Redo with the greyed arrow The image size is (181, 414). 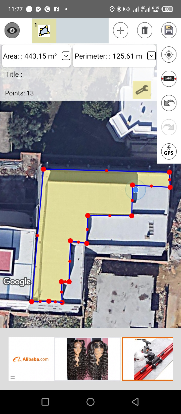coord(169,127)
